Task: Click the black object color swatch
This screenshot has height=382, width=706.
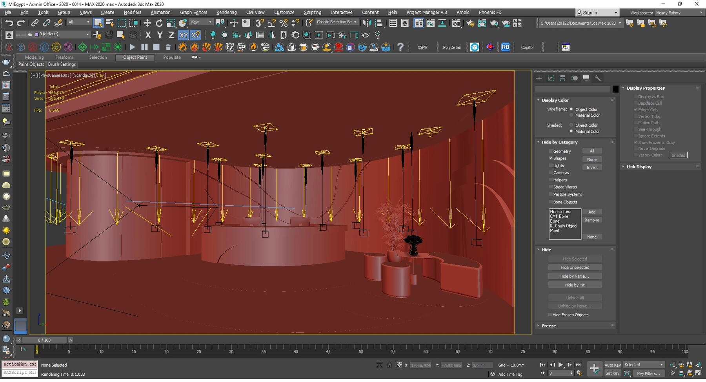Action: pos(615,89)
